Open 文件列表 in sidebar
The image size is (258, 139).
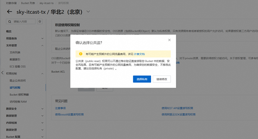pos(15,53)
